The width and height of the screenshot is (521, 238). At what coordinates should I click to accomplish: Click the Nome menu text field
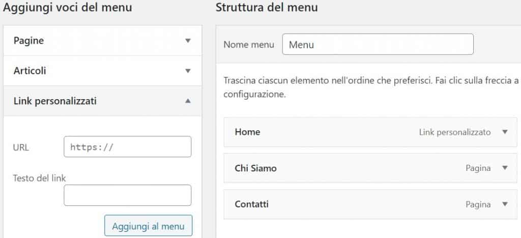[x=378, y=44]
